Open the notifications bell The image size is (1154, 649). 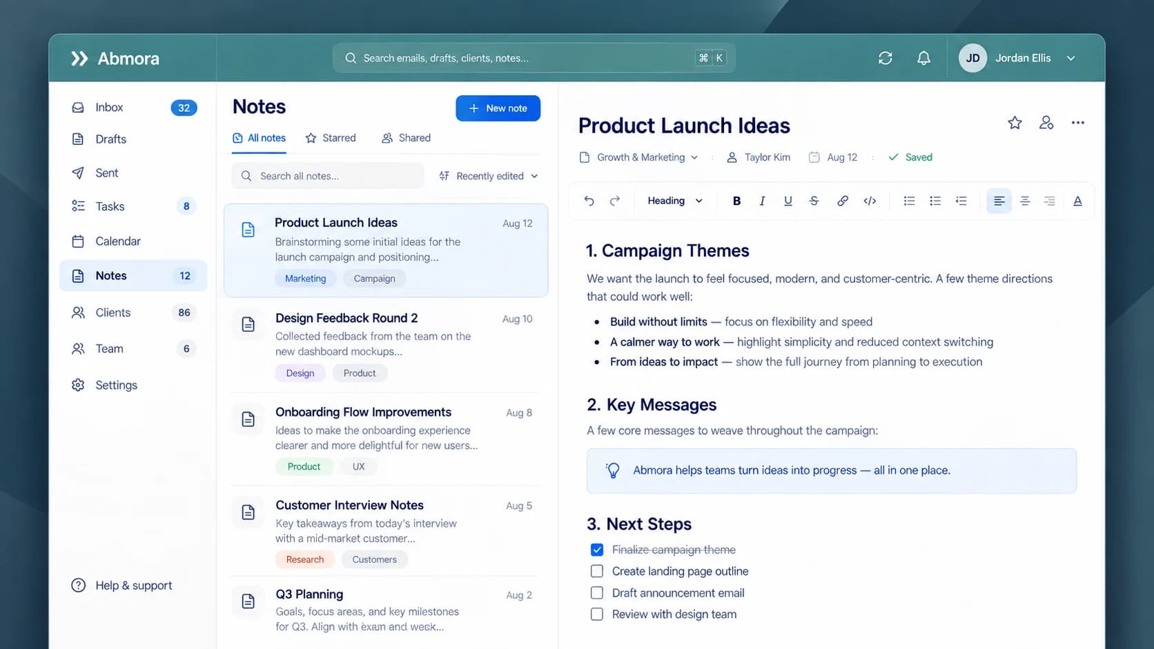pyautogui.click(x=923, y=59)
